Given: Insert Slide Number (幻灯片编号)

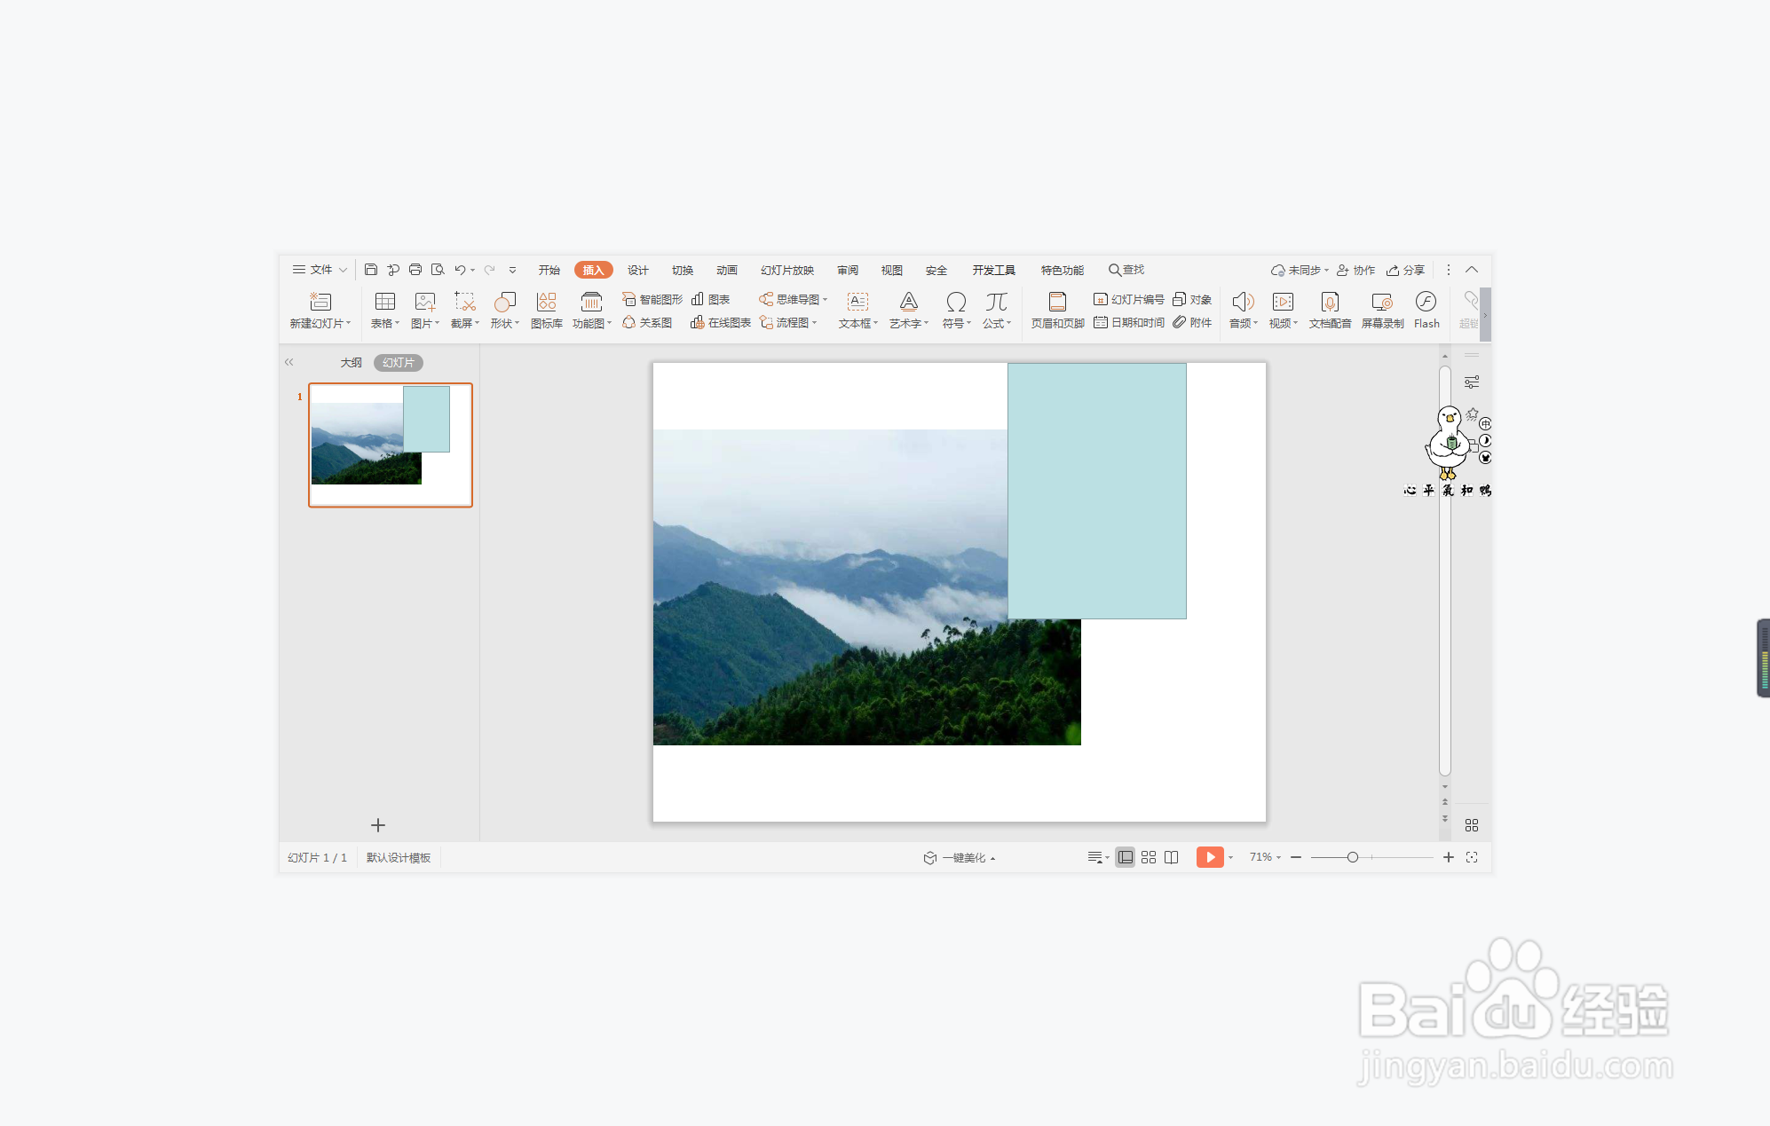Looking at the screenshot, I should tap(1128, 300).
